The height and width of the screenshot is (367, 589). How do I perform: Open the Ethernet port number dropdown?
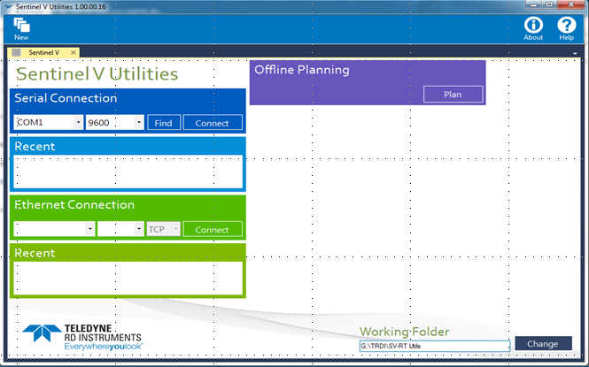(138, 229)
